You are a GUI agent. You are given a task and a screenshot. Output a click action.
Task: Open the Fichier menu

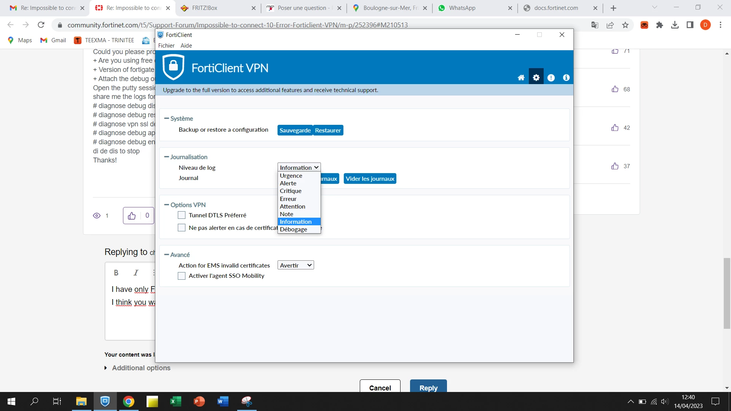point(166,45)
